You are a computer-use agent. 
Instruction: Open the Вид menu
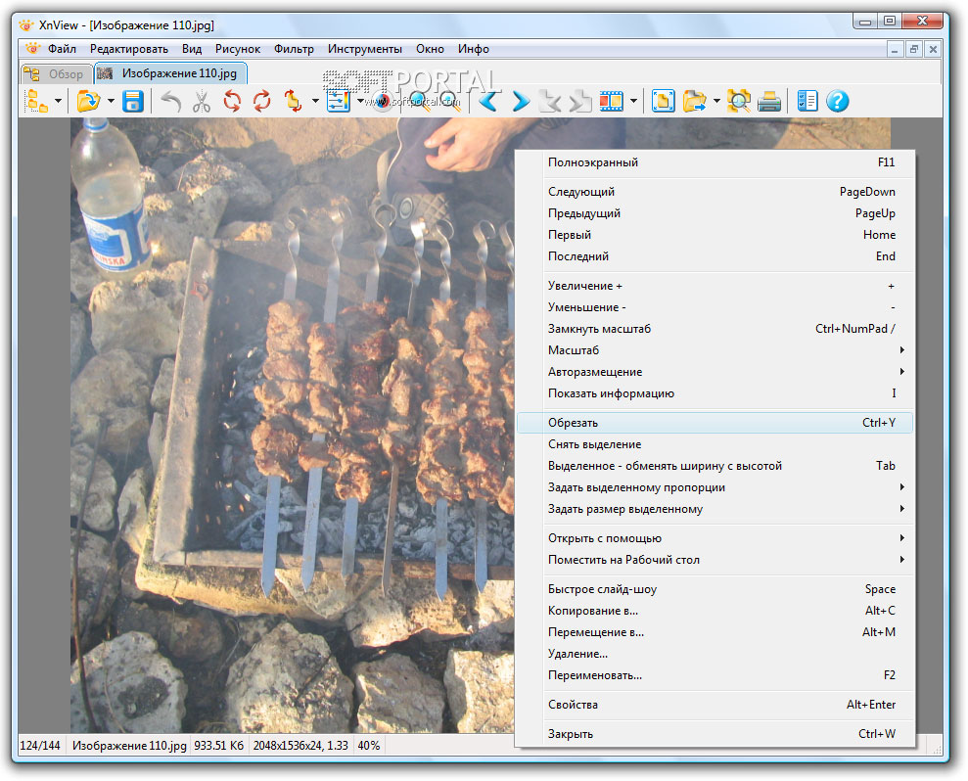coord(192,49)
